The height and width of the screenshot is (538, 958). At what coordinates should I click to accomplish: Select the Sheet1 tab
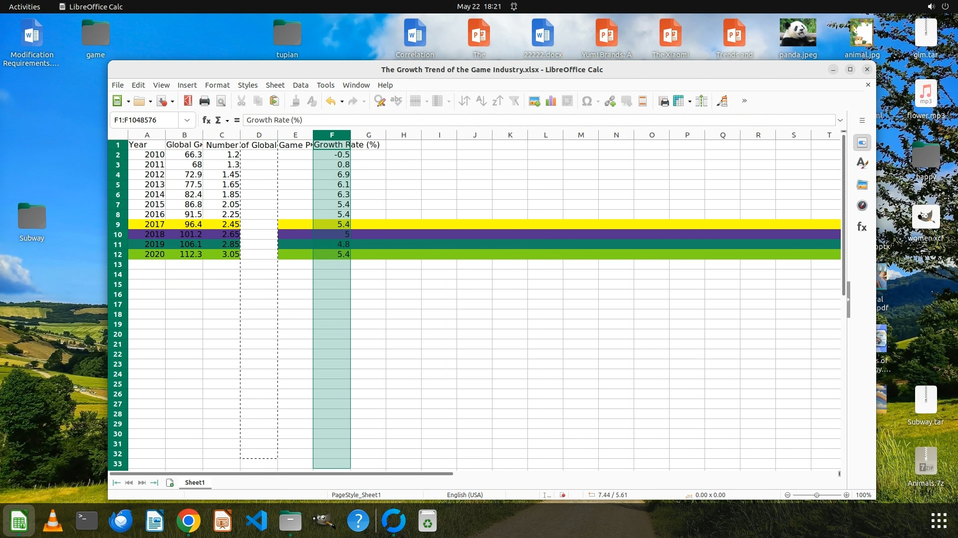(x=195, y=482)
